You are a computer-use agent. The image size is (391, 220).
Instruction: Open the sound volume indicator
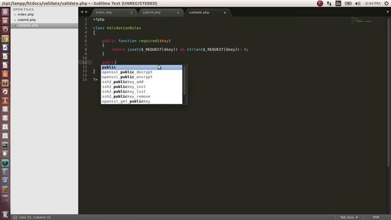[x=357, y=4]
